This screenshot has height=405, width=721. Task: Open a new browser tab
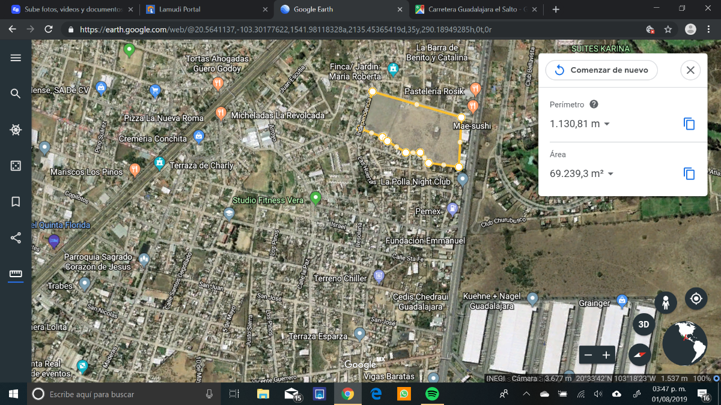click(x=556, y=10)
